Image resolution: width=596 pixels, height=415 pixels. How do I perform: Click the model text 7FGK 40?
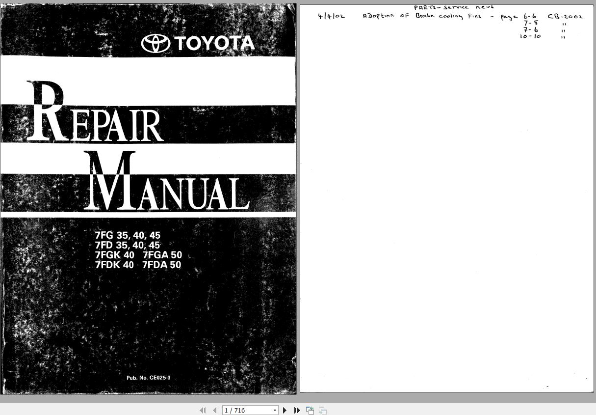click(114, 255)
